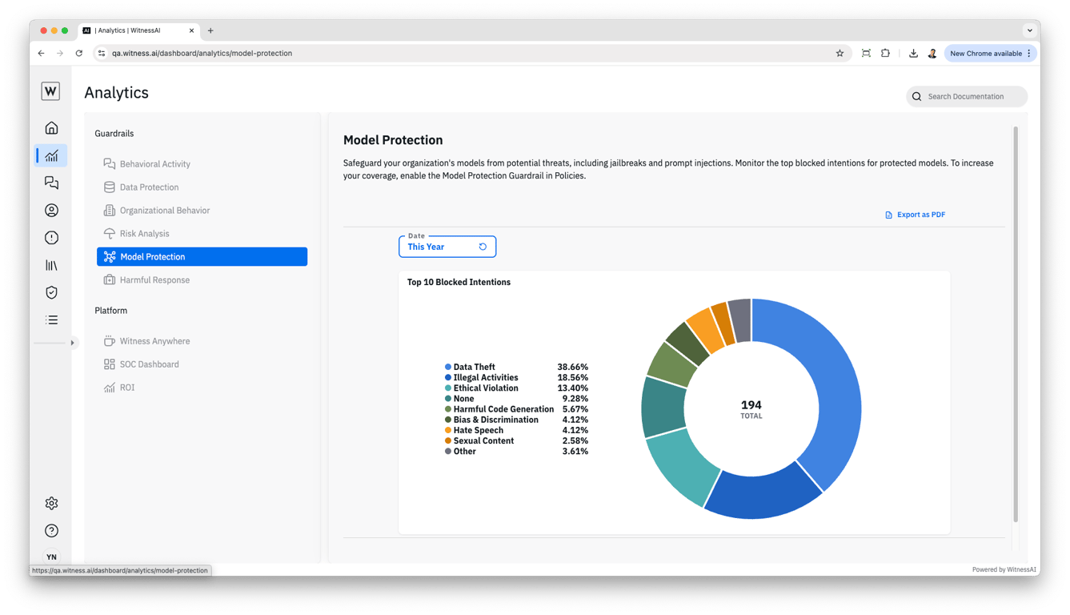Open the Settings gear icon

tap(51, 503)
